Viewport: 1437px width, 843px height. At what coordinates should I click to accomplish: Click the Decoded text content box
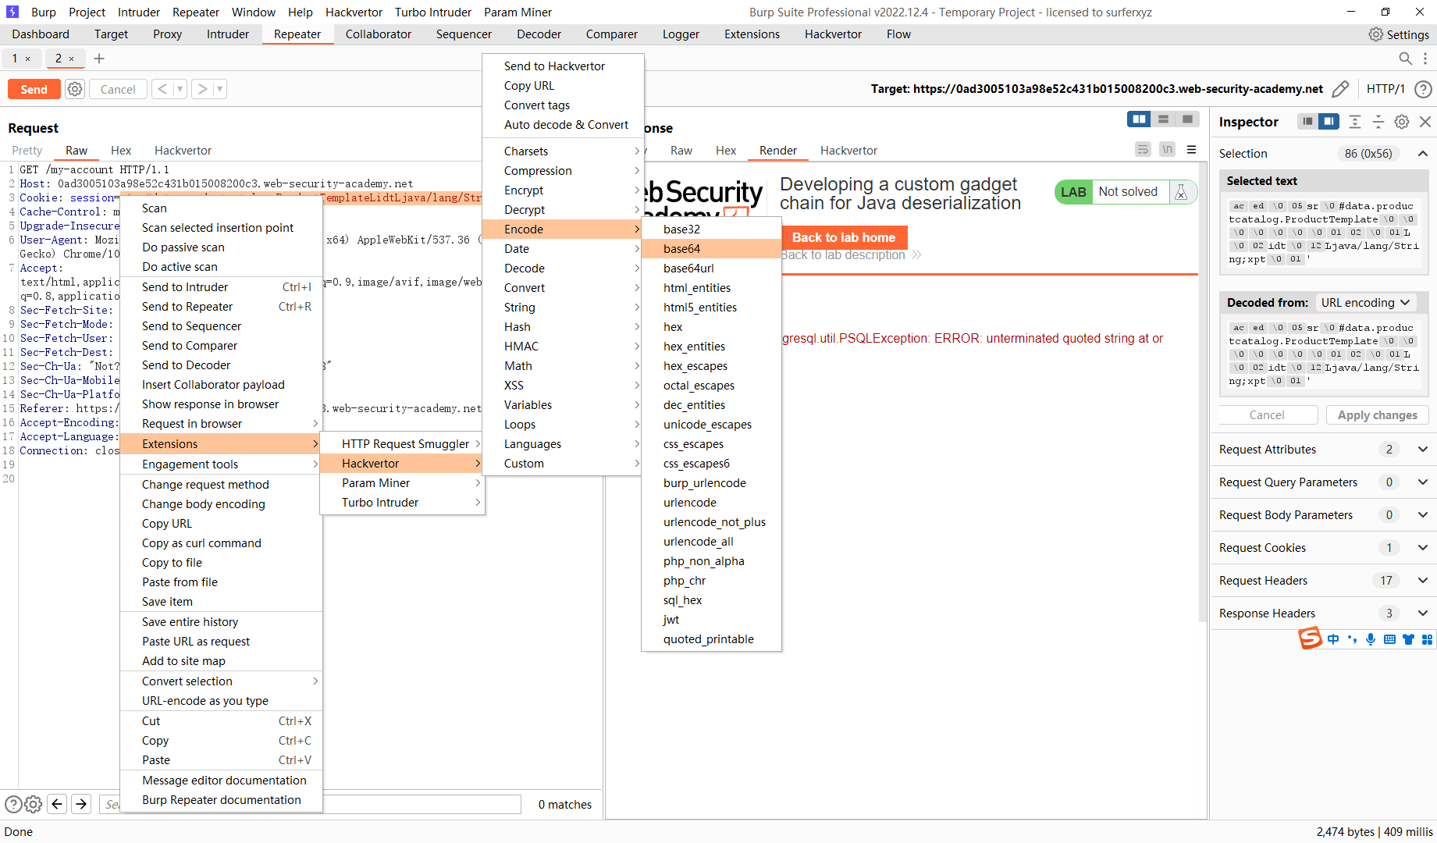(x=1323, y=354)
